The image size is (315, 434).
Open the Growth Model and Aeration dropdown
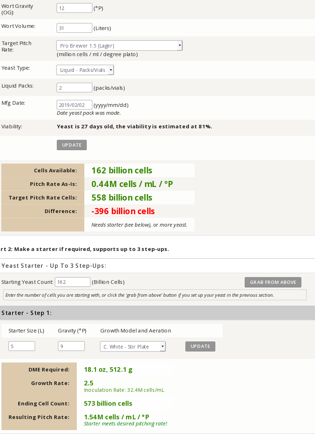click(x=132, y=346)
